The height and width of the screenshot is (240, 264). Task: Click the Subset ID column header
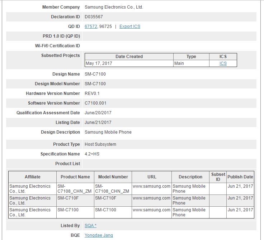(218, 177)
